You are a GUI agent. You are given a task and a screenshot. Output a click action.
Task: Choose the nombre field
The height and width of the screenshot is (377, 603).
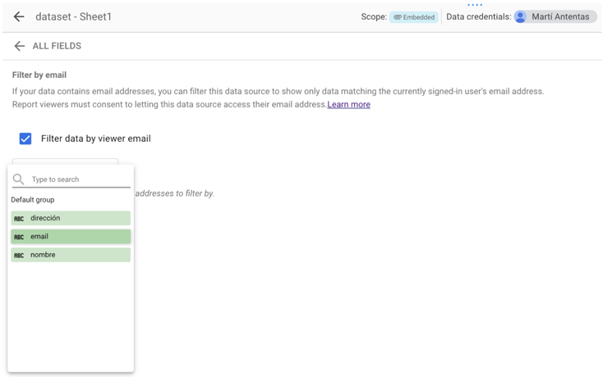coord(71,255)
